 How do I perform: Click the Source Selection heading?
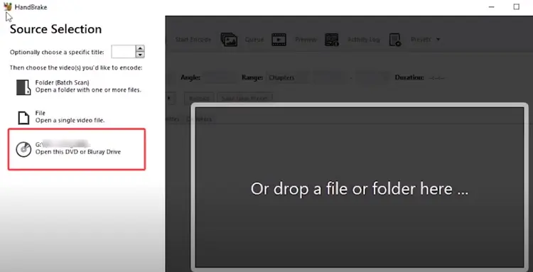tap(55, 29)
